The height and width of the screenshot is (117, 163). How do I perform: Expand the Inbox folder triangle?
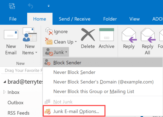(x=4, y=92)
